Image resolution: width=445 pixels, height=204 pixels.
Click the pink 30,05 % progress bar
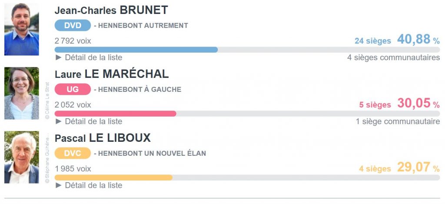[x=116, y=114]
